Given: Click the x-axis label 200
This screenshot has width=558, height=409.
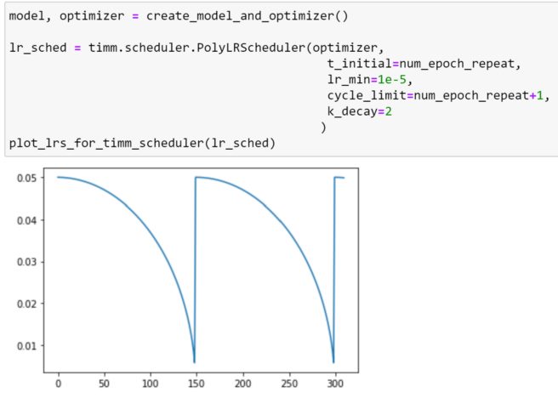Looking at the screenshot, I should pos(242,383).
